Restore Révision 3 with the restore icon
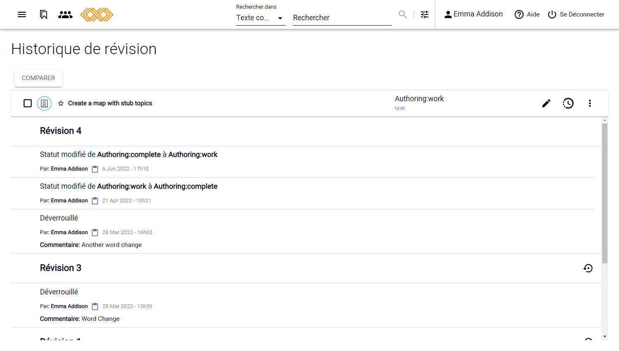Screen dimensions: 619x351 [x=588, y=268]
